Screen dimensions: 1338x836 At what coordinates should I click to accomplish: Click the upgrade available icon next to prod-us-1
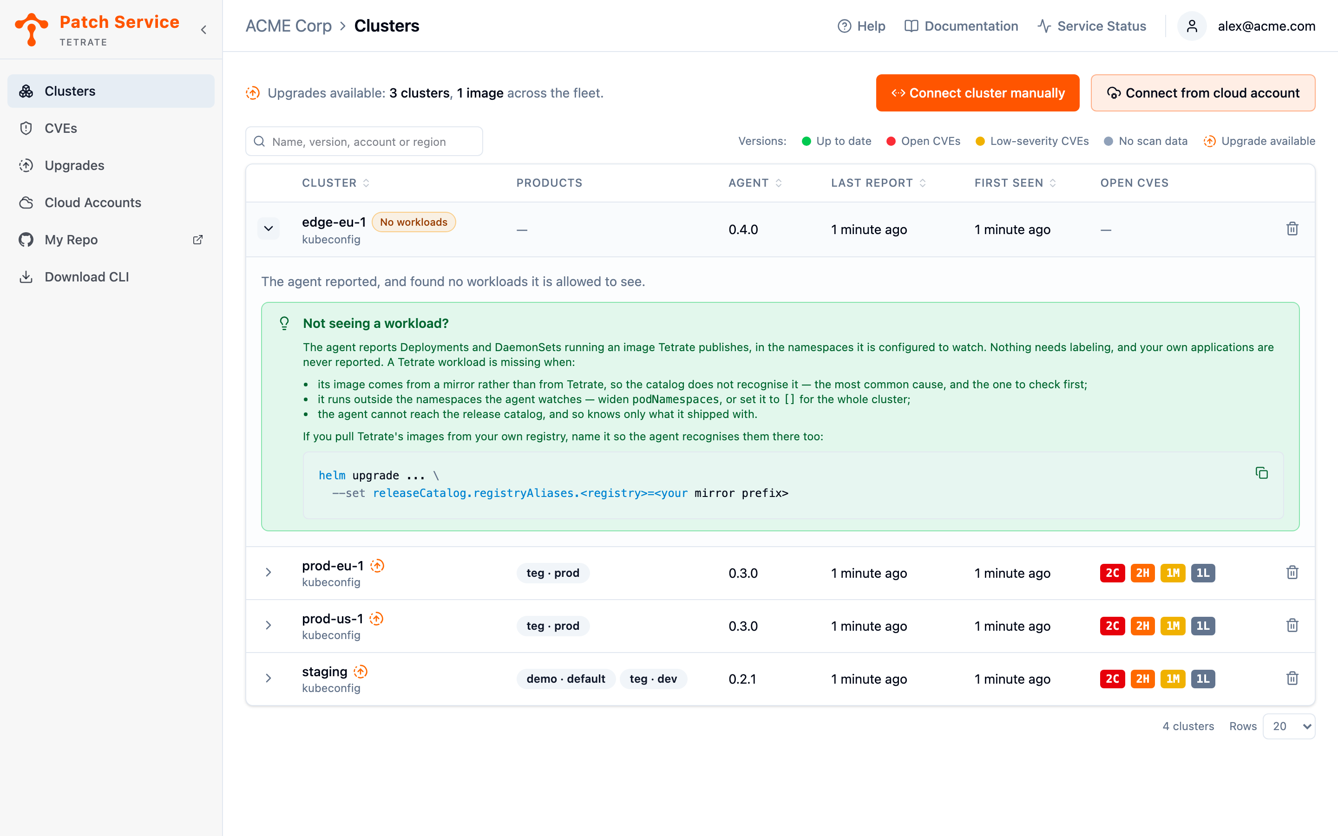(x=376, y=619)
